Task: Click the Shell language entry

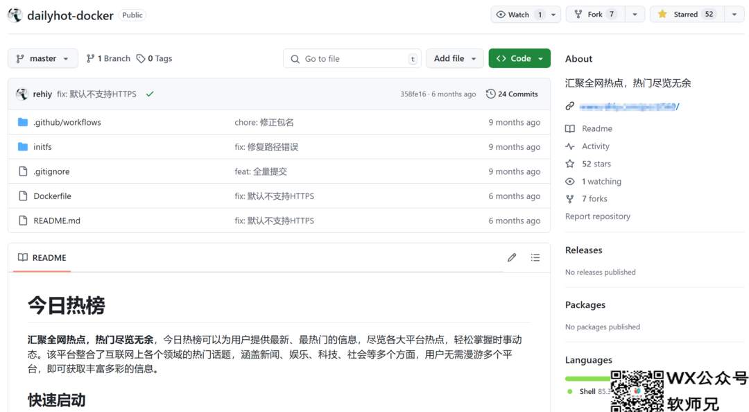Action: pos(587,391)
